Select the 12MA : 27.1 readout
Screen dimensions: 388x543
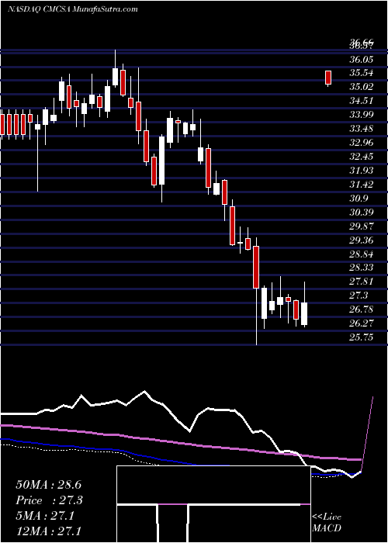48,531
